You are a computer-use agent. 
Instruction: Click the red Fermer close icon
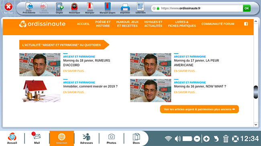coord(8,7)
